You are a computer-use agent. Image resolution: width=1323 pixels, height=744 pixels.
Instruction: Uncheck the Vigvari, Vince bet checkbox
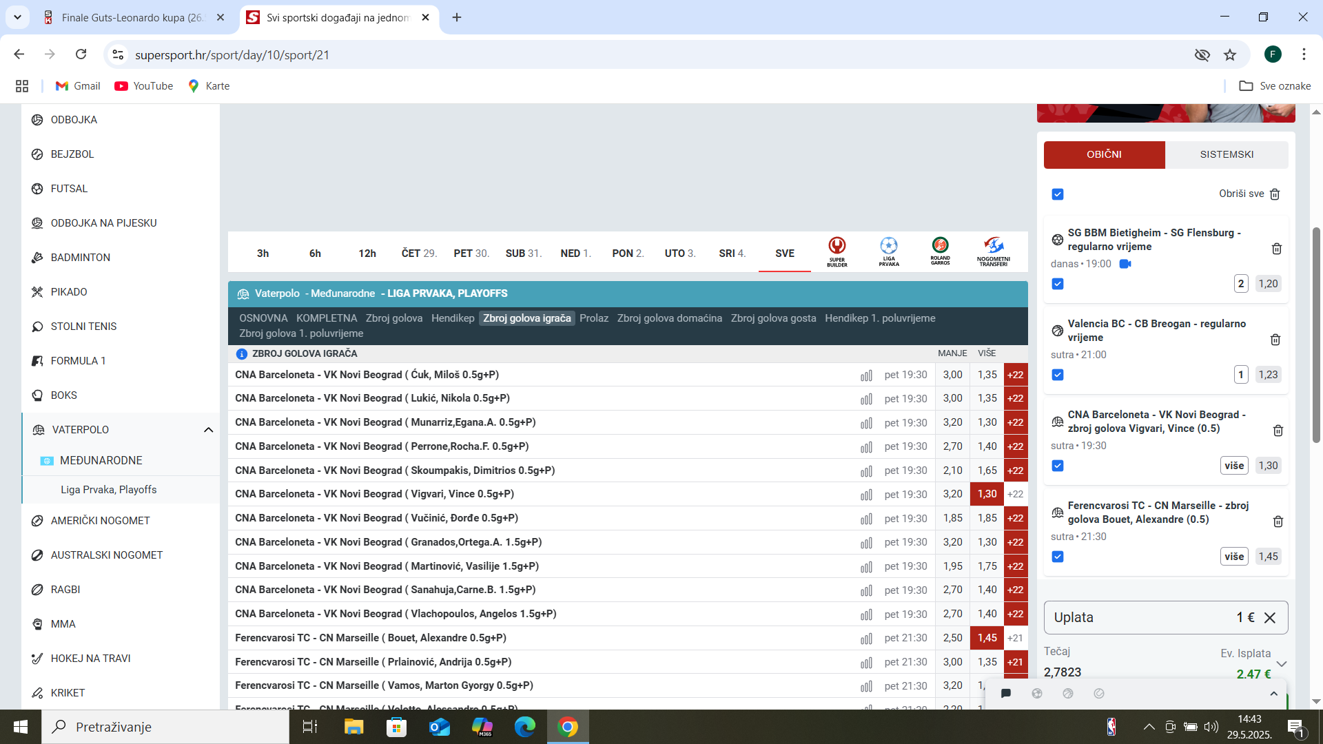pos(1058,466)
